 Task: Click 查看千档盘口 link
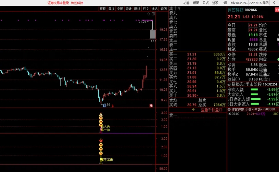(212, 110)
